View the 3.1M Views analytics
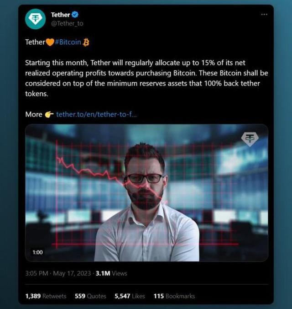The height and width of the screenshot is (309, 292). tap(111, 273)
